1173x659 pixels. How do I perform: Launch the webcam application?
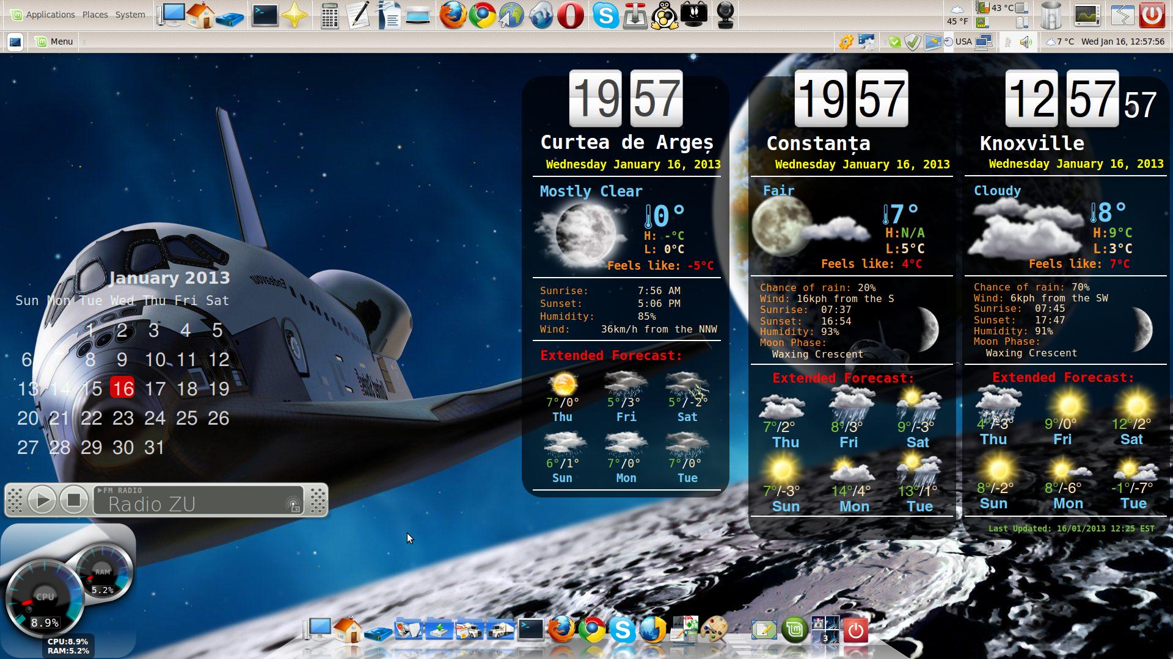[x=725, y=15]
